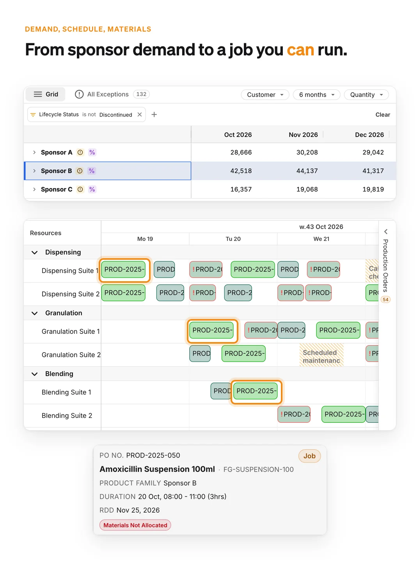Open highlighted job on Granulation Suite 1
This screenshot has width=419, height=564.
tap(212, 330)
